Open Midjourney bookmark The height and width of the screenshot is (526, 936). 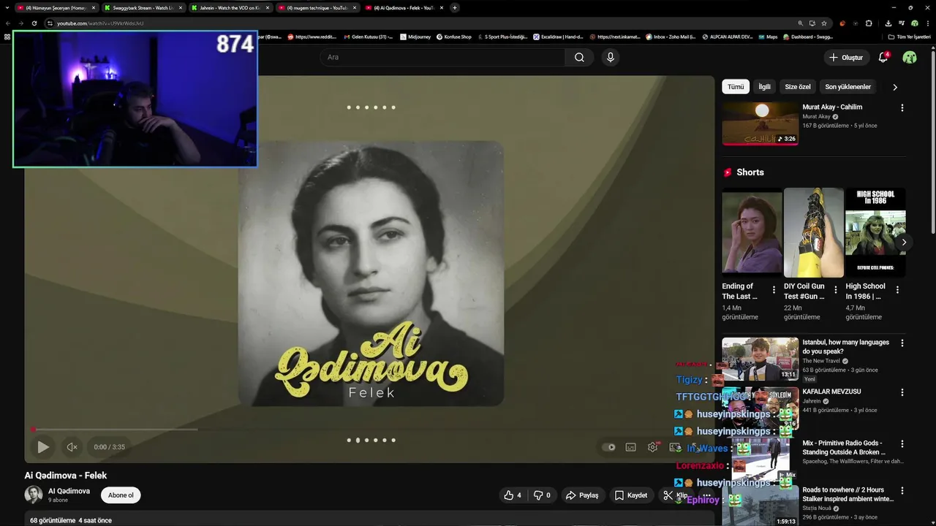tap(415, 37)
